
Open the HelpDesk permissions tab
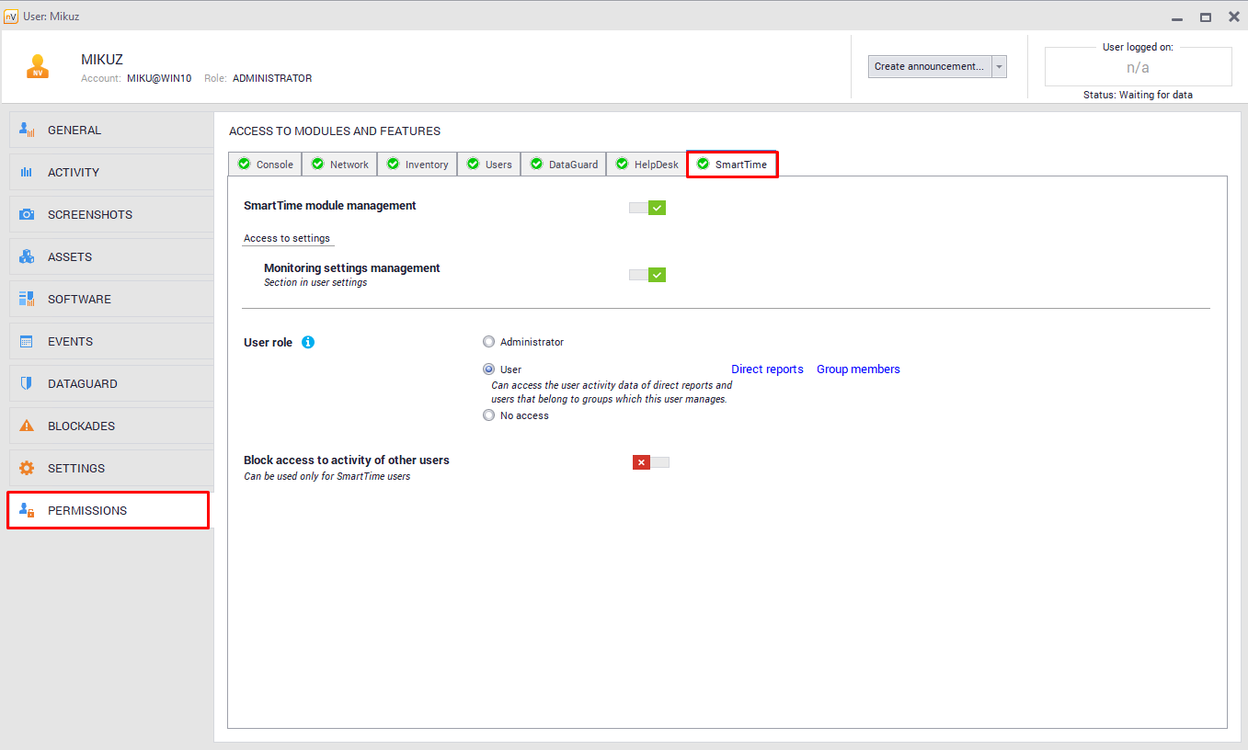[x=647, y=165]
